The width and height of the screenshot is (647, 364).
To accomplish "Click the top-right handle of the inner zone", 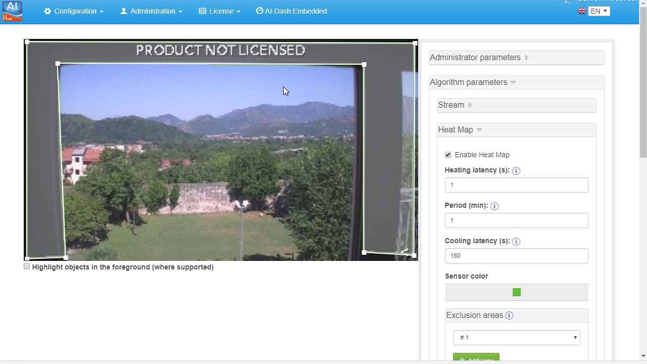I will pos(364,64).
